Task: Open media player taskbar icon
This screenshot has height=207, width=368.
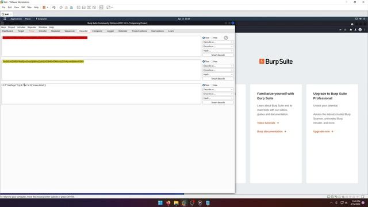Action: [x=200, y=203]
